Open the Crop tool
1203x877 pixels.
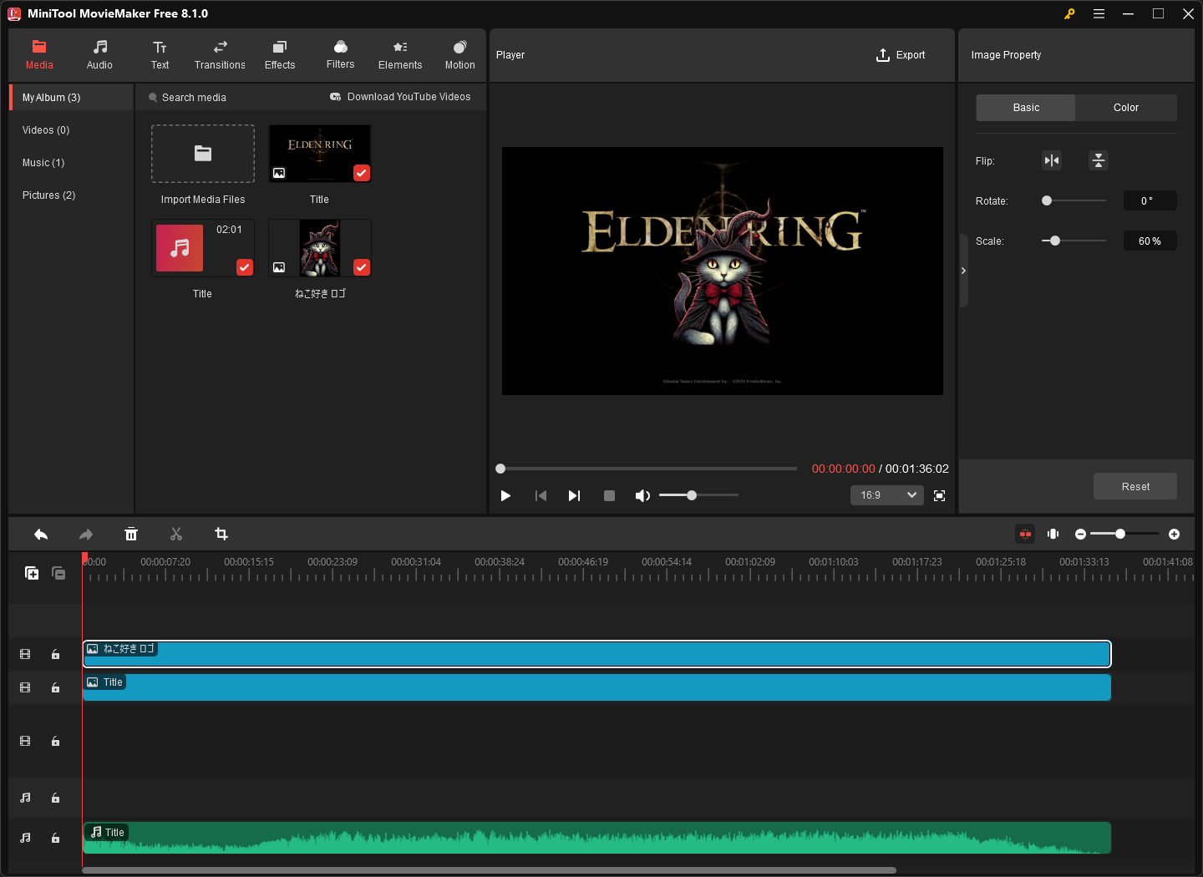click(x=221, y=534)
